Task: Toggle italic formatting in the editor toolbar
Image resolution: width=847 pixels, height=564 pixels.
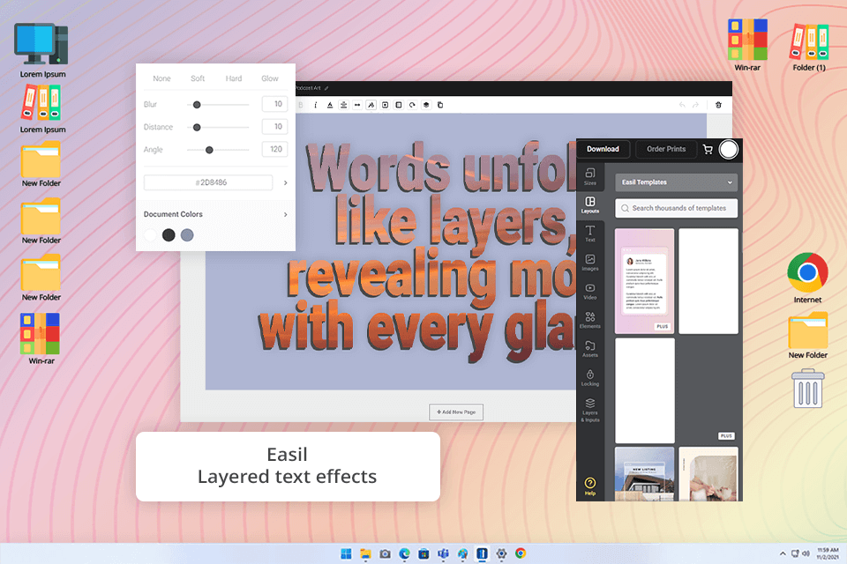Action: [x=316, y=105]
